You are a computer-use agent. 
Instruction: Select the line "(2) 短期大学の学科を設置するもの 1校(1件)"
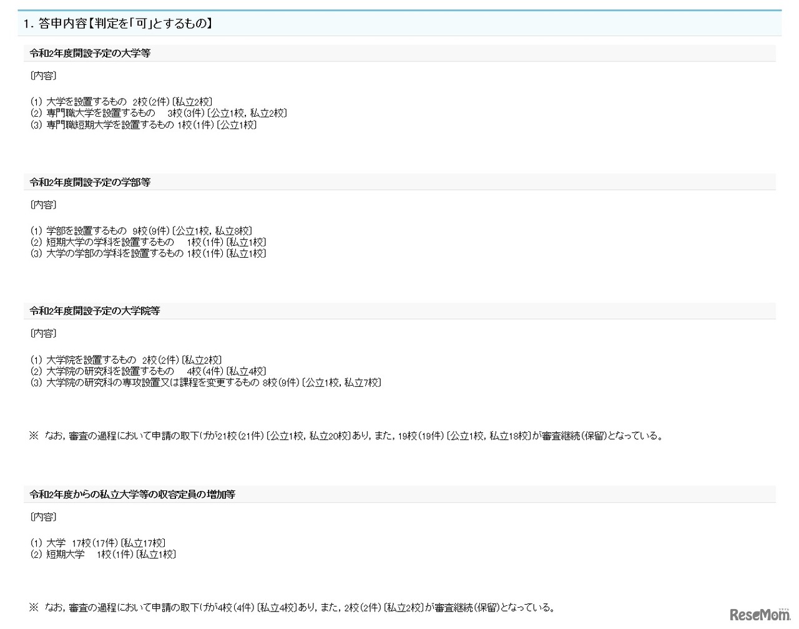click(x=148, y=242)
